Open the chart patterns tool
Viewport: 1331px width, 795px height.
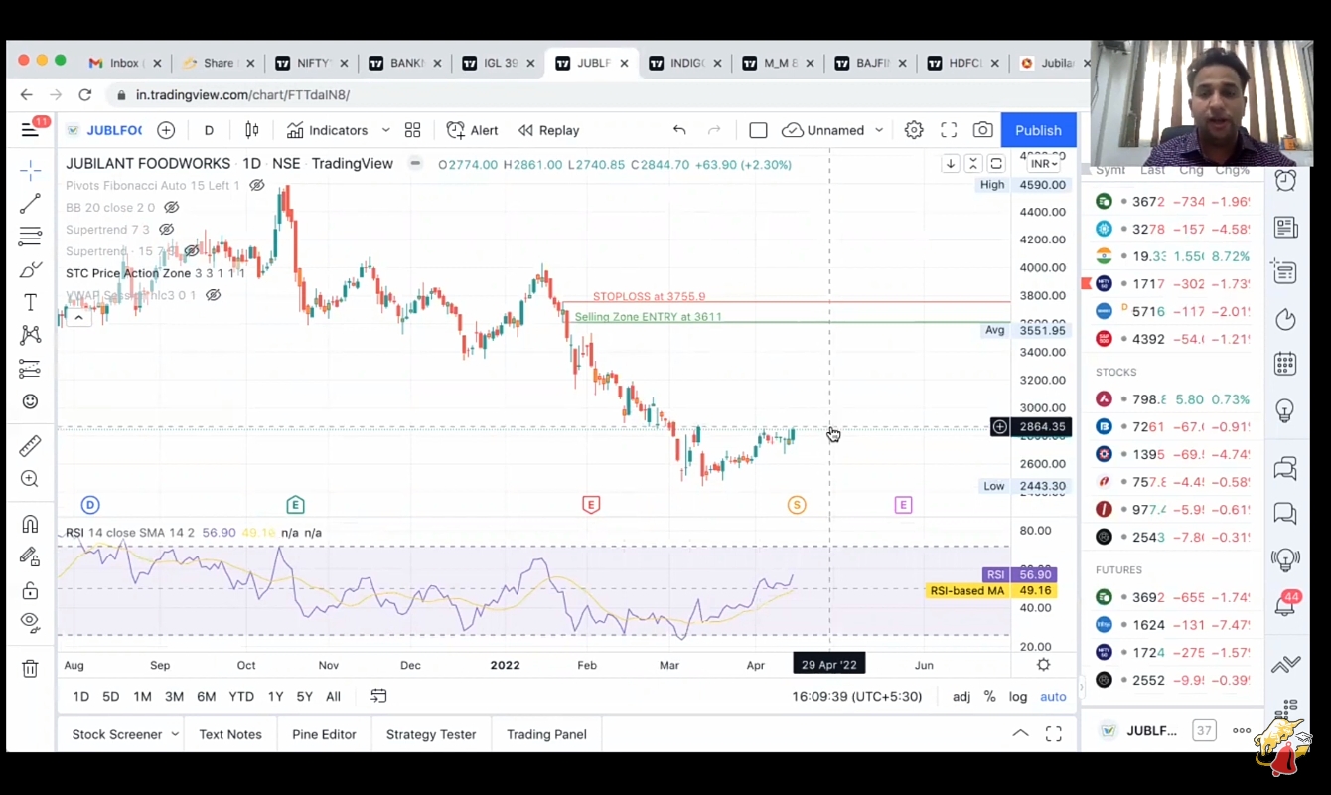30,336
